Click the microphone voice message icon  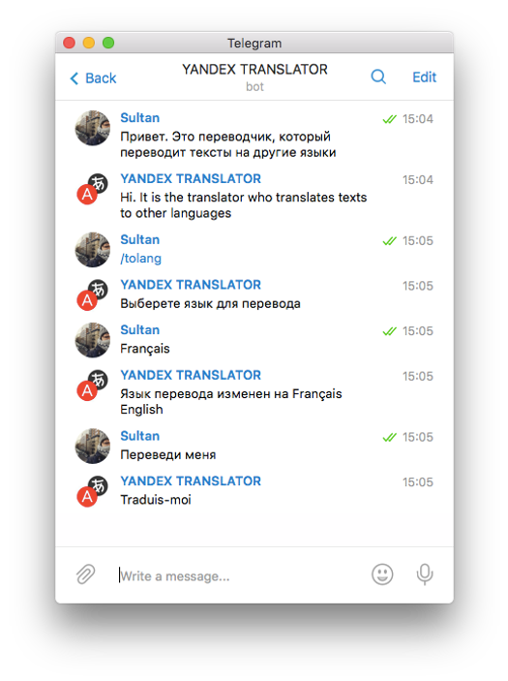pyautogui.click(x=425, y=574)
